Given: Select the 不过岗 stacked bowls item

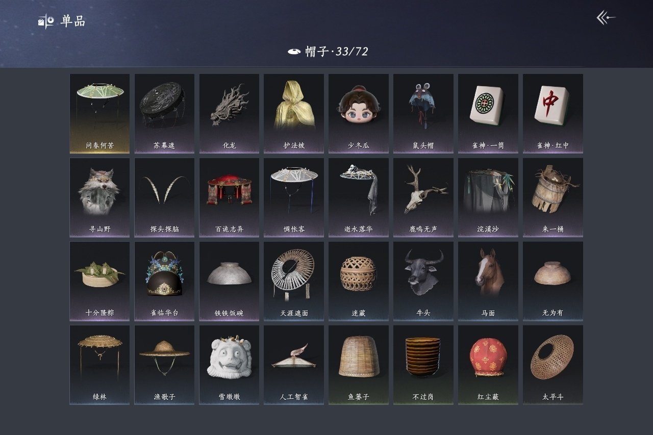Looking at the screenshot, I should (423, 365).
